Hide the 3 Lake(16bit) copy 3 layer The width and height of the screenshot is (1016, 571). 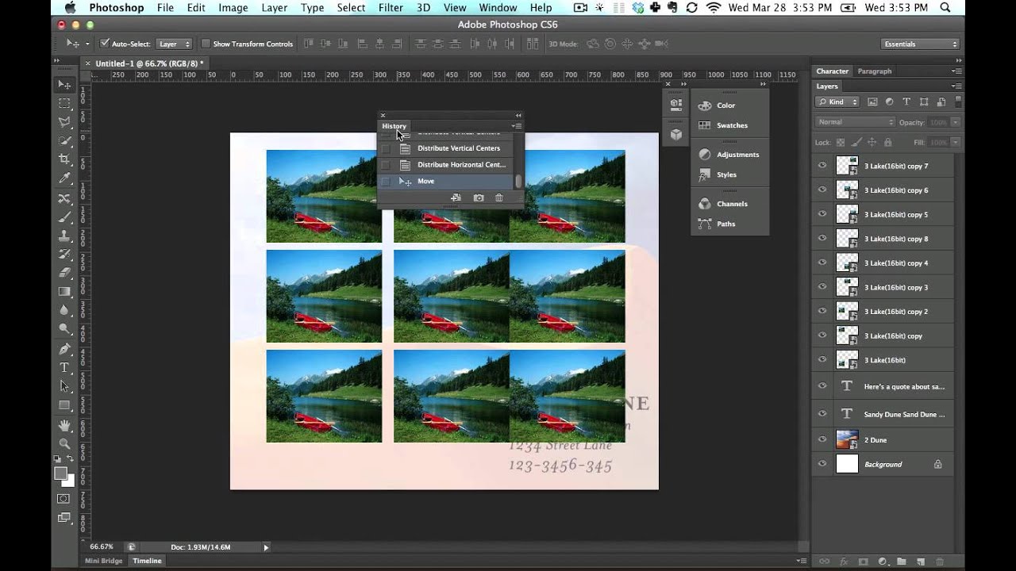click(x=822, y=287)
